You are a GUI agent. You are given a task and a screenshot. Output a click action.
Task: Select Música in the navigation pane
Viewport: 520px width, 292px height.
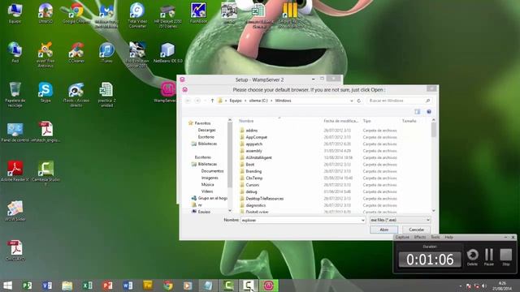pos(208,185)
